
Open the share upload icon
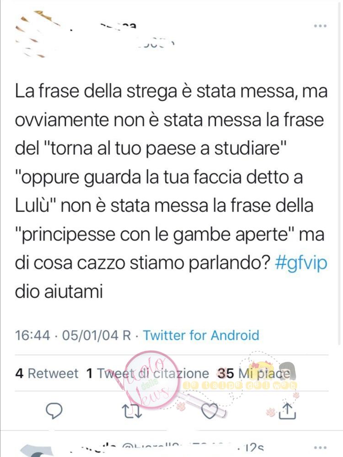coord(287,411)
